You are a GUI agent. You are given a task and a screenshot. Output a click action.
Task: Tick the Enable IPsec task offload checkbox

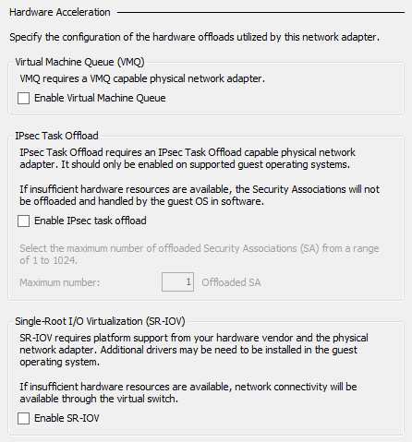point(24,221)
